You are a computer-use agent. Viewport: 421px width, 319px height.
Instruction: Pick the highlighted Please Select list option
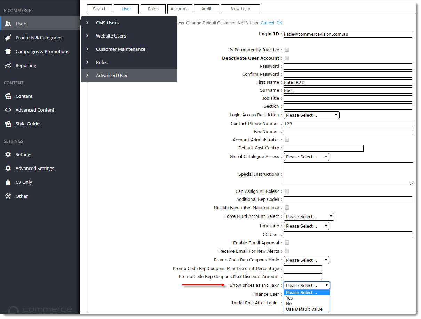tap(307, 292)
